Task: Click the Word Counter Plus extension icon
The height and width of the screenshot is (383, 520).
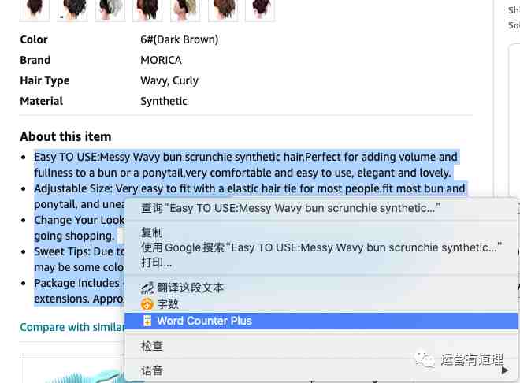Action: [x=147, y=321]
